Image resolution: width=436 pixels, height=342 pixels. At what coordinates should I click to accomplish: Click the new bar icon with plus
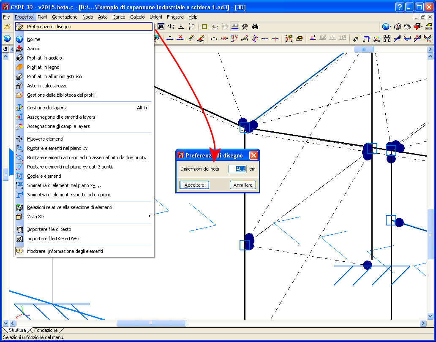tap(214, 38)
